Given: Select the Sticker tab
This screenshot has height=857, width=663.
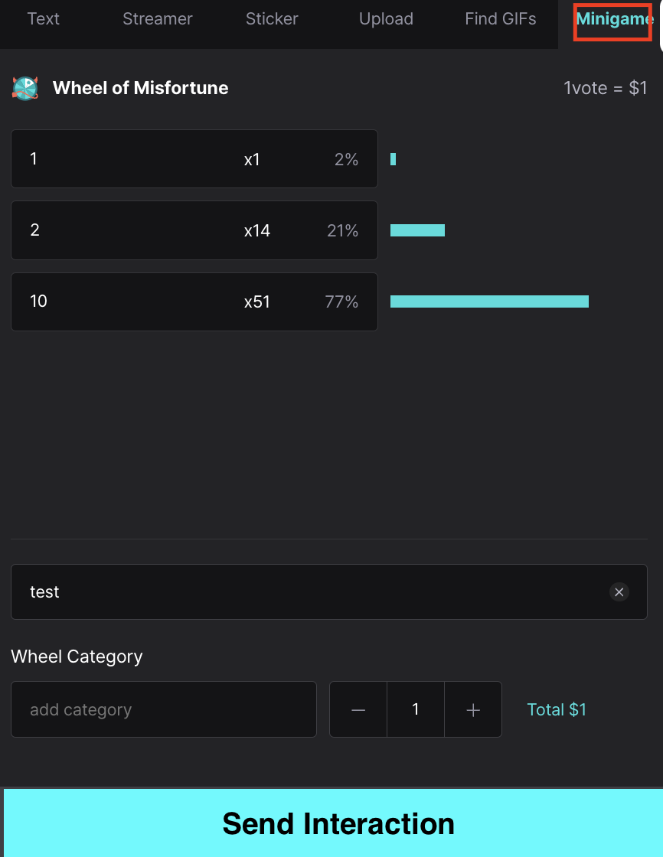Looking at the screenshot, I should (x=272, y=18).
